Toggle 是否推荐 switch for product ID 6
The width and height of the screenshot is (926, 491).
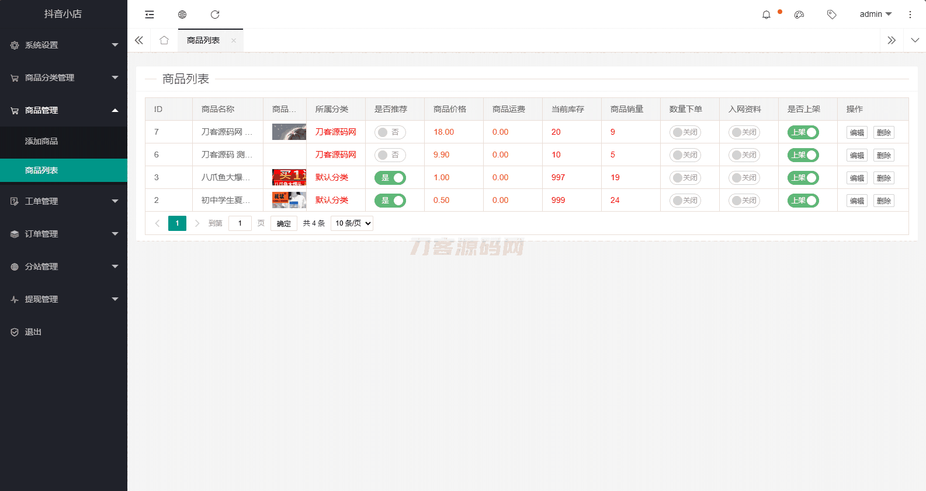pyautogui.click(x=390, y=155)
